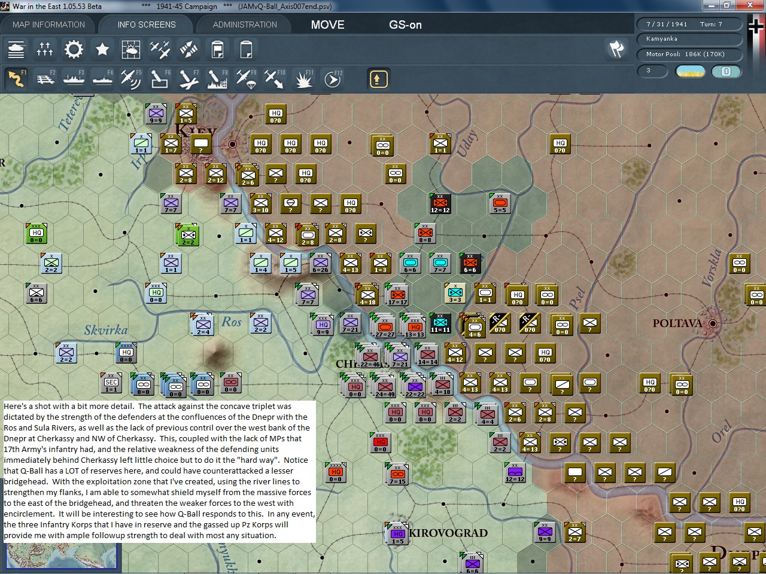Viewport: 766px width, 574px height.
Task: Open the victory star screen icon
Action: (102, 49)
